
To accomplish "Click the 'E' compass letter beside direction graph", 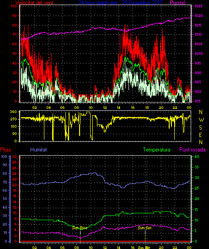I will (x=200, y=135).
